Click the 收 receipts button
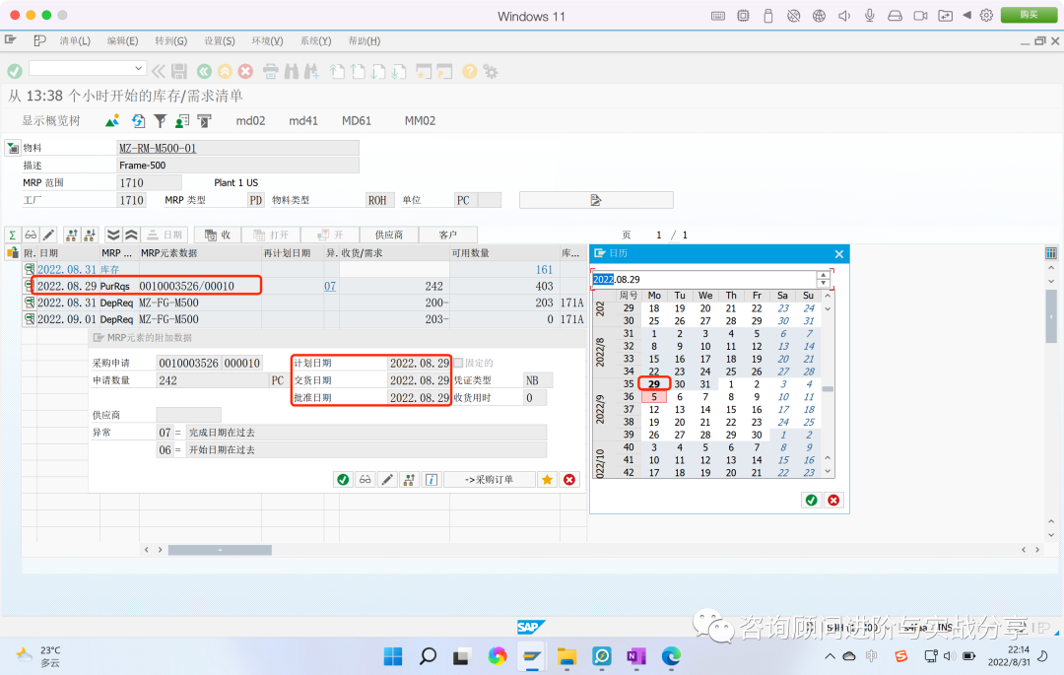1064x675 pixels. tap(218, 235)
